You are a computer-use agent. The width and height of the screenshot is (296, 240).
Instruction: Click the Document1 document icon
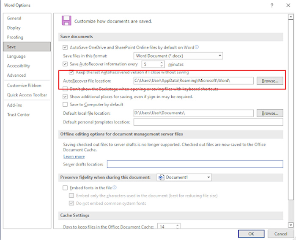coord(161,178)
